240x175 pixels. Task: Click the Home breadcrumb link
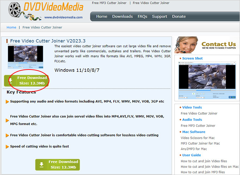(x=11, y=28)
